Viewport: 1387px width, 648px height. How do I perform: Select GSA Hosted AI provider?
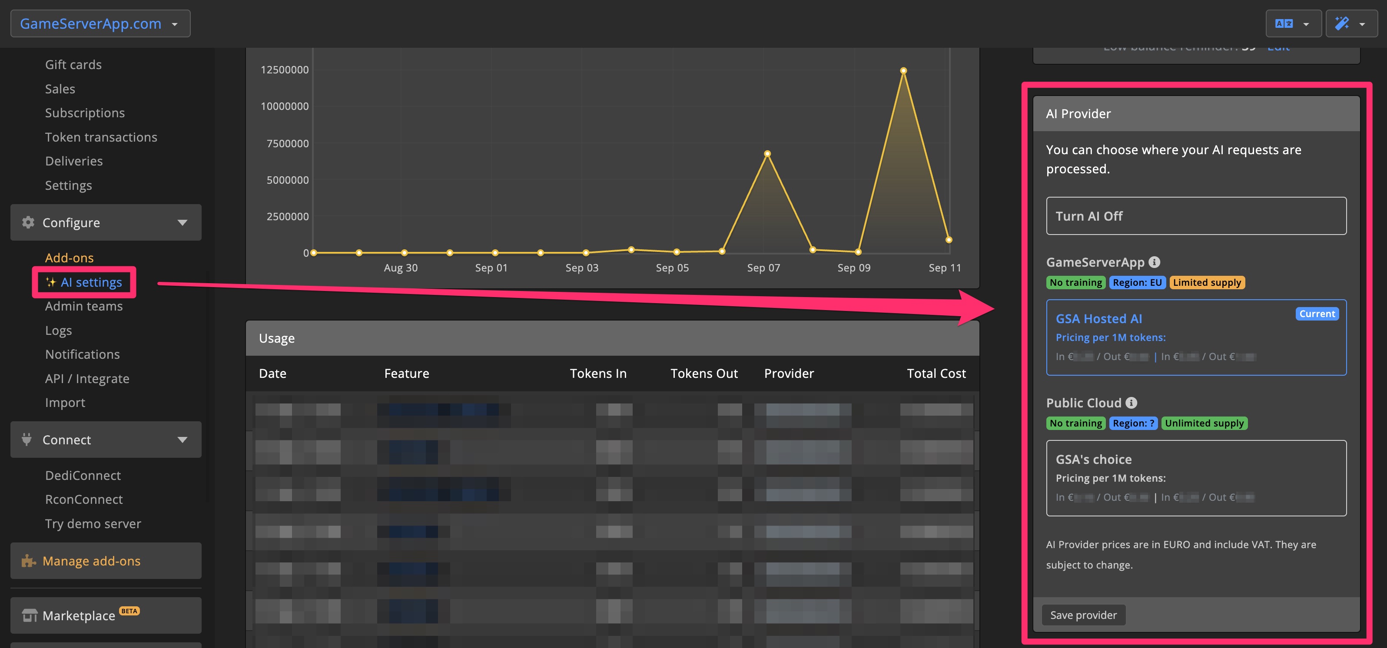pos(1196,337)
